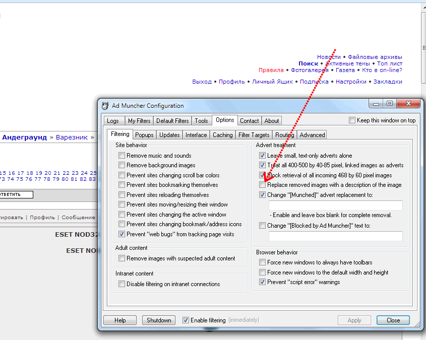The width and height of the screenshot is (426, 340).
Task: Click the Варезник breadcrumb link
Action: pyautogui.click(x=72, y=138)
